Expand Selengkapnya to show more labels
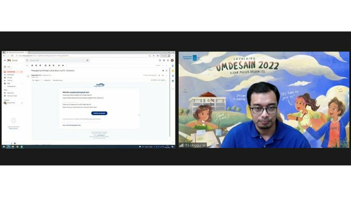The height and width of the screenshot is (197, 351). pos(11,86)
